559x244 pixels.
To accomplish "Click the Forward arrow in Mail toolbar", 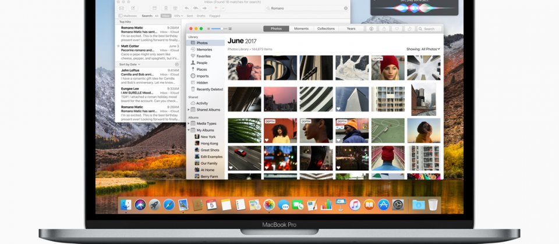I will [206, 8].
